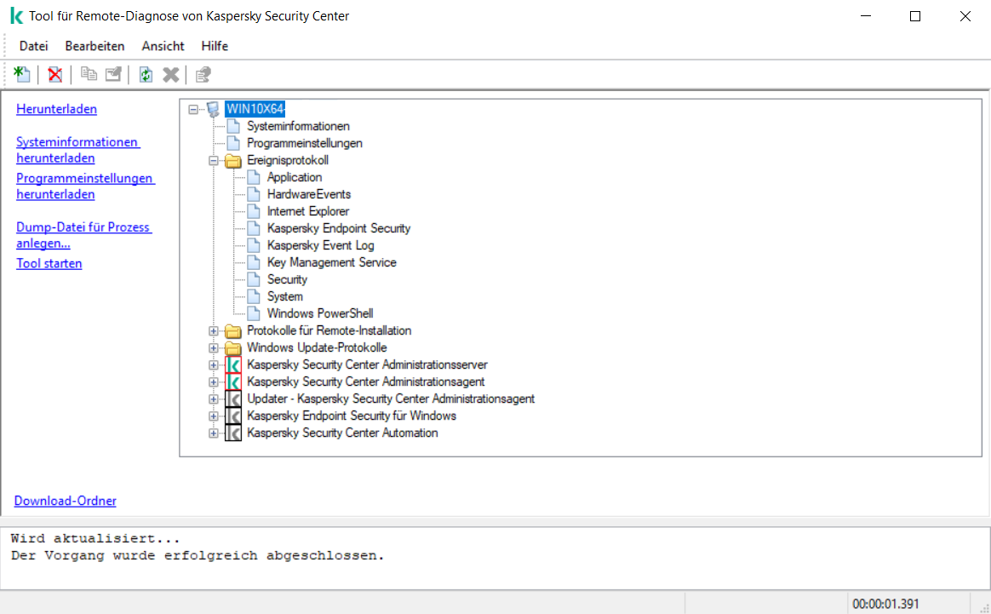Click the computer icon beside WIN10X64
The image size is (991, 614).
[x=213, y=109]
